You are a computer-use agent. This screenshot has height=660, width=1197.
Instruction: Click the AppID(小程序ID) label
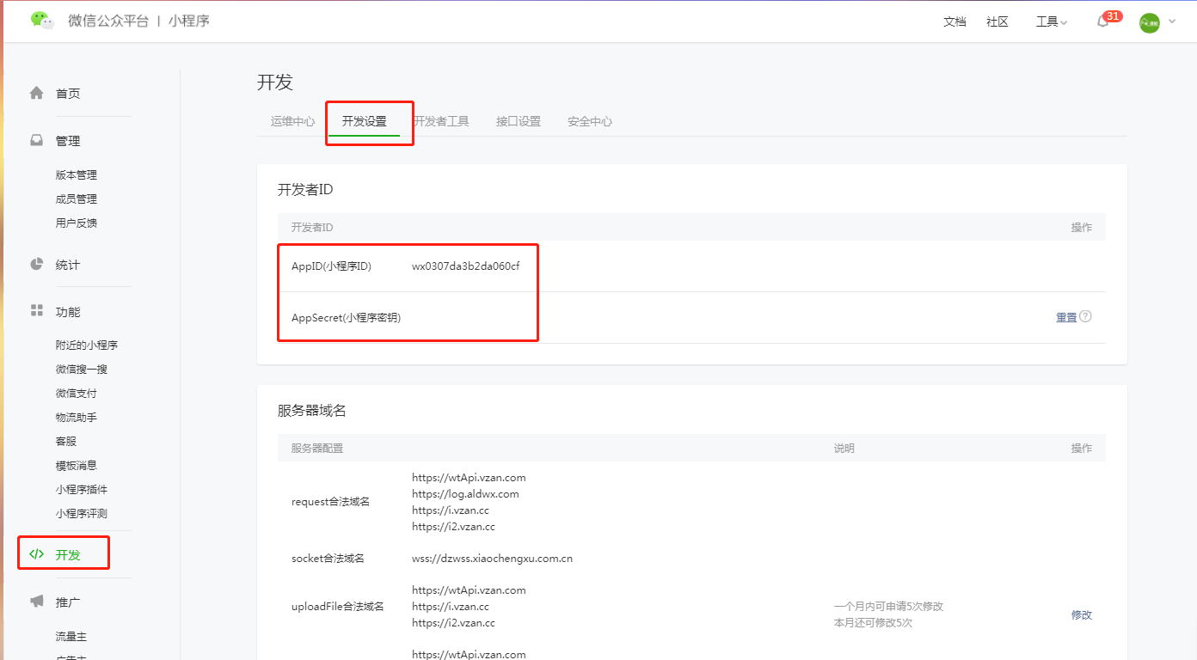(331, 266)
